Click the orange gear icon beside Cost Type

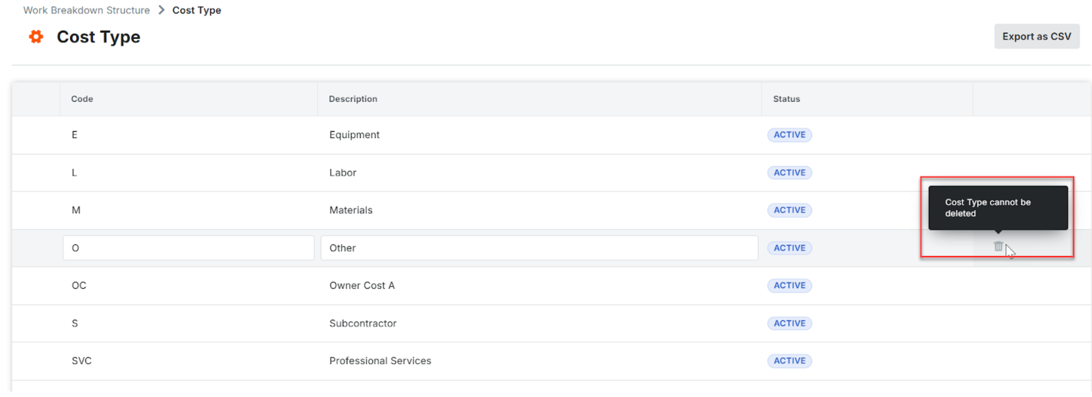tap(36, 36)
